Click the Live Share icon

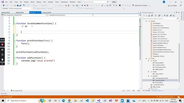pyautogui.click(x=172, y=6)
